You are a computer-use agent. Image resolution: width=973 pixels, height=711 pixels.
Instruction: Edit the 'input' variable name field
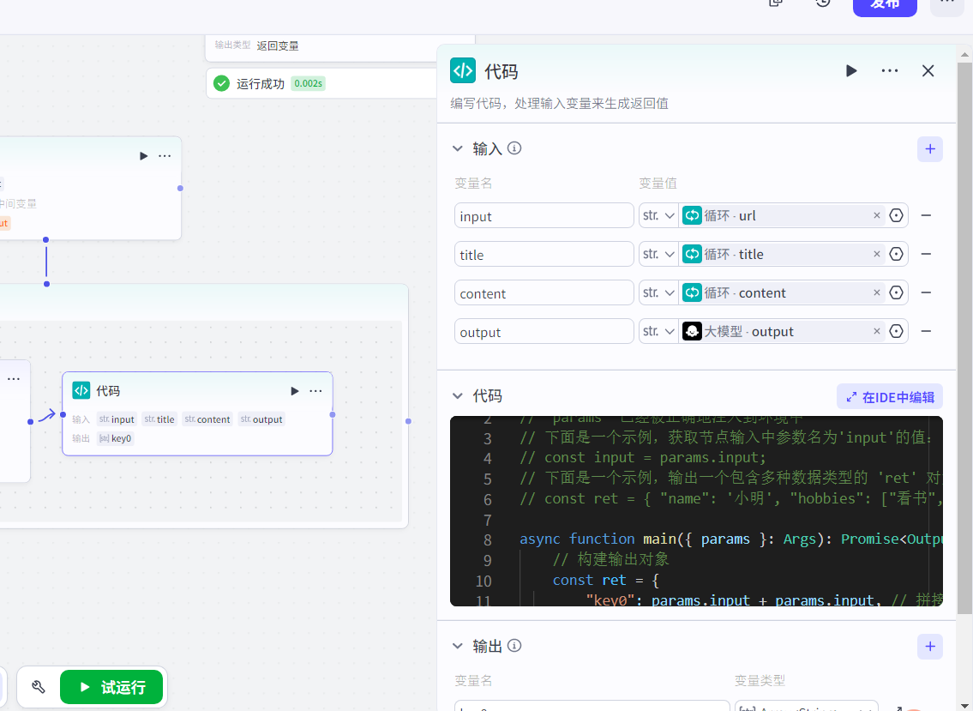pyautogui.click(x=544, y=215)
